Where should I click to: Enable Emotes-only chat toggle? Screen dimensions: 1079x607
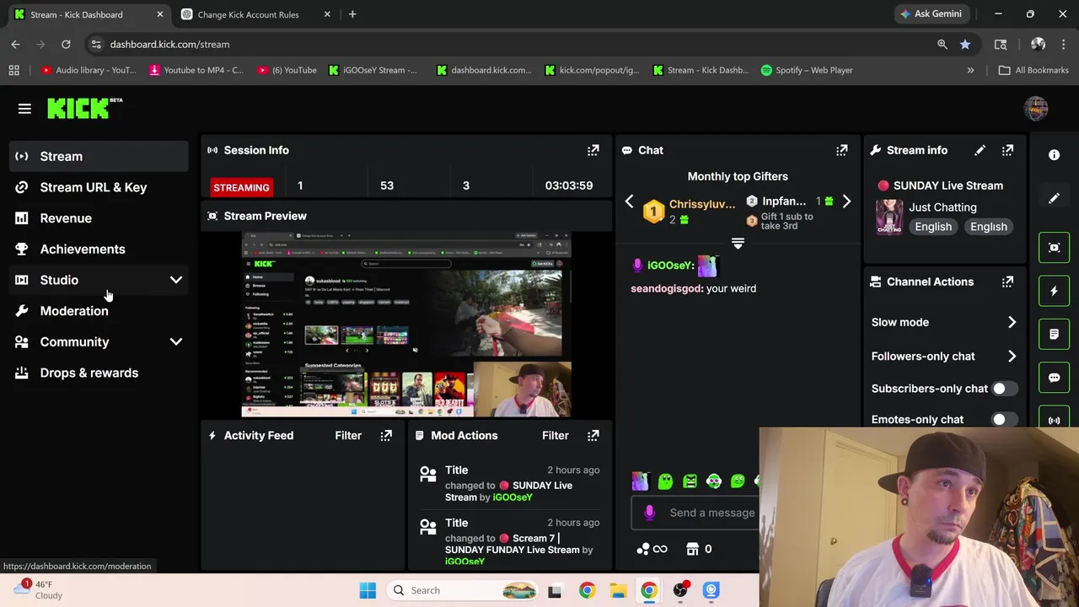coord(1003,419)
